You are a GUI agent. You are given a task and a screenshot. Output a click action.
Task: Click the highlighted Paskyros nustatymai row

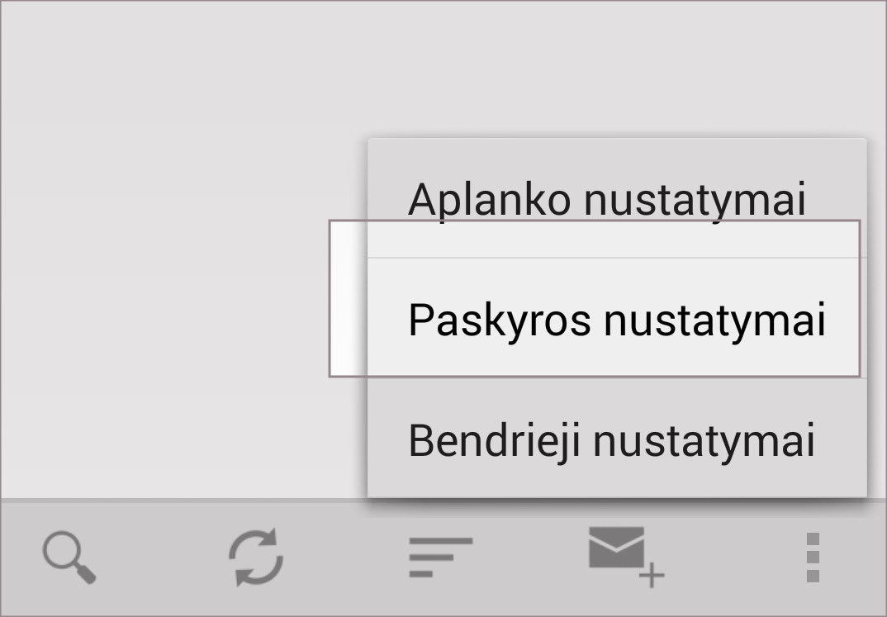point(616,320)
